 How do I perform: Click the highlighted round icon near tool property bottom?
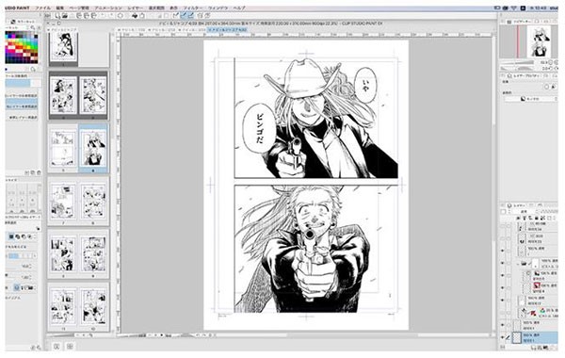point(17,287)
